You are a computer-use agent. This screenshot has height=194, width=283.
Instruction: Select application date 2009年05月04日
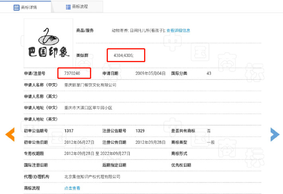point(150,73)
